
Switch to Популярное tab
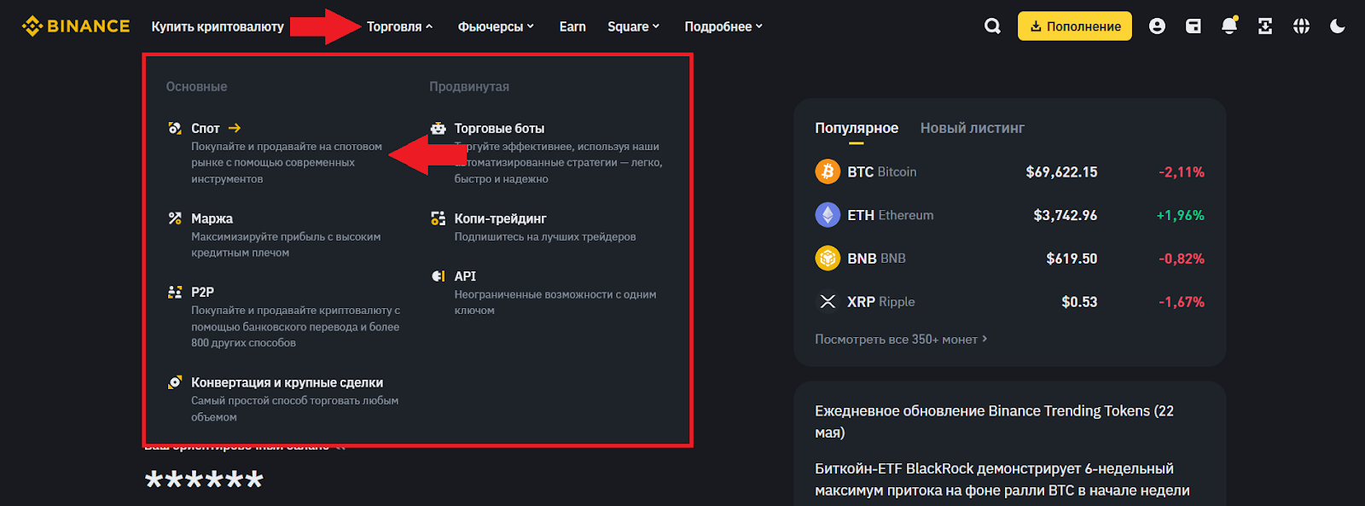(857, 128)
